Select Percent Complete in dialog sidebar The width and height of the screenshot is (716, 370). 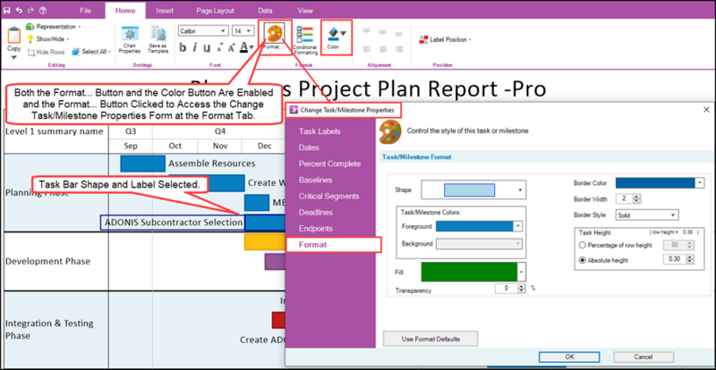[329, 164]
